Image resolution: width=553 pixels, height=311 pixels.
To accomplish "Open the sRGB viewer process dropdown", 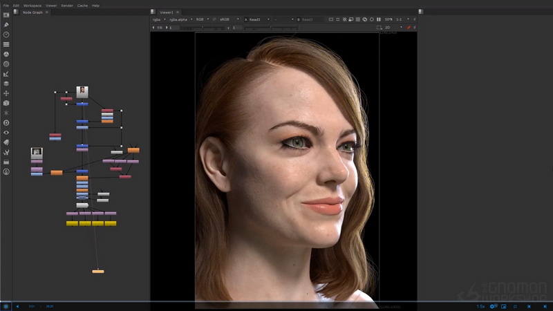I will (x=229, y=19).
